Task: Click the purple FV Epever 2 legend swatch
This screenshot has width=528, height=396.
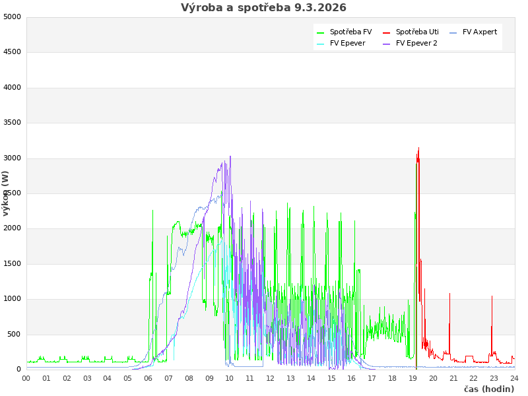Action: point(387,44)
